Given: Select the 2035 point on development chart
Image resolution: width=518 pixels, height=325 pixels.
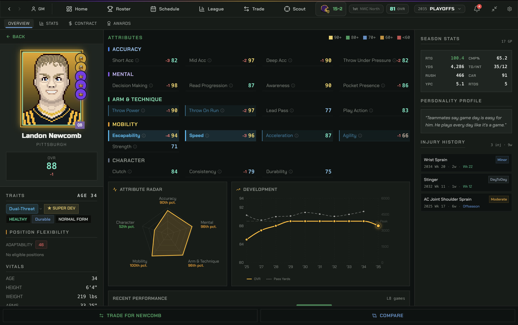Looking at the screenshot, I should tap(378, 226).
